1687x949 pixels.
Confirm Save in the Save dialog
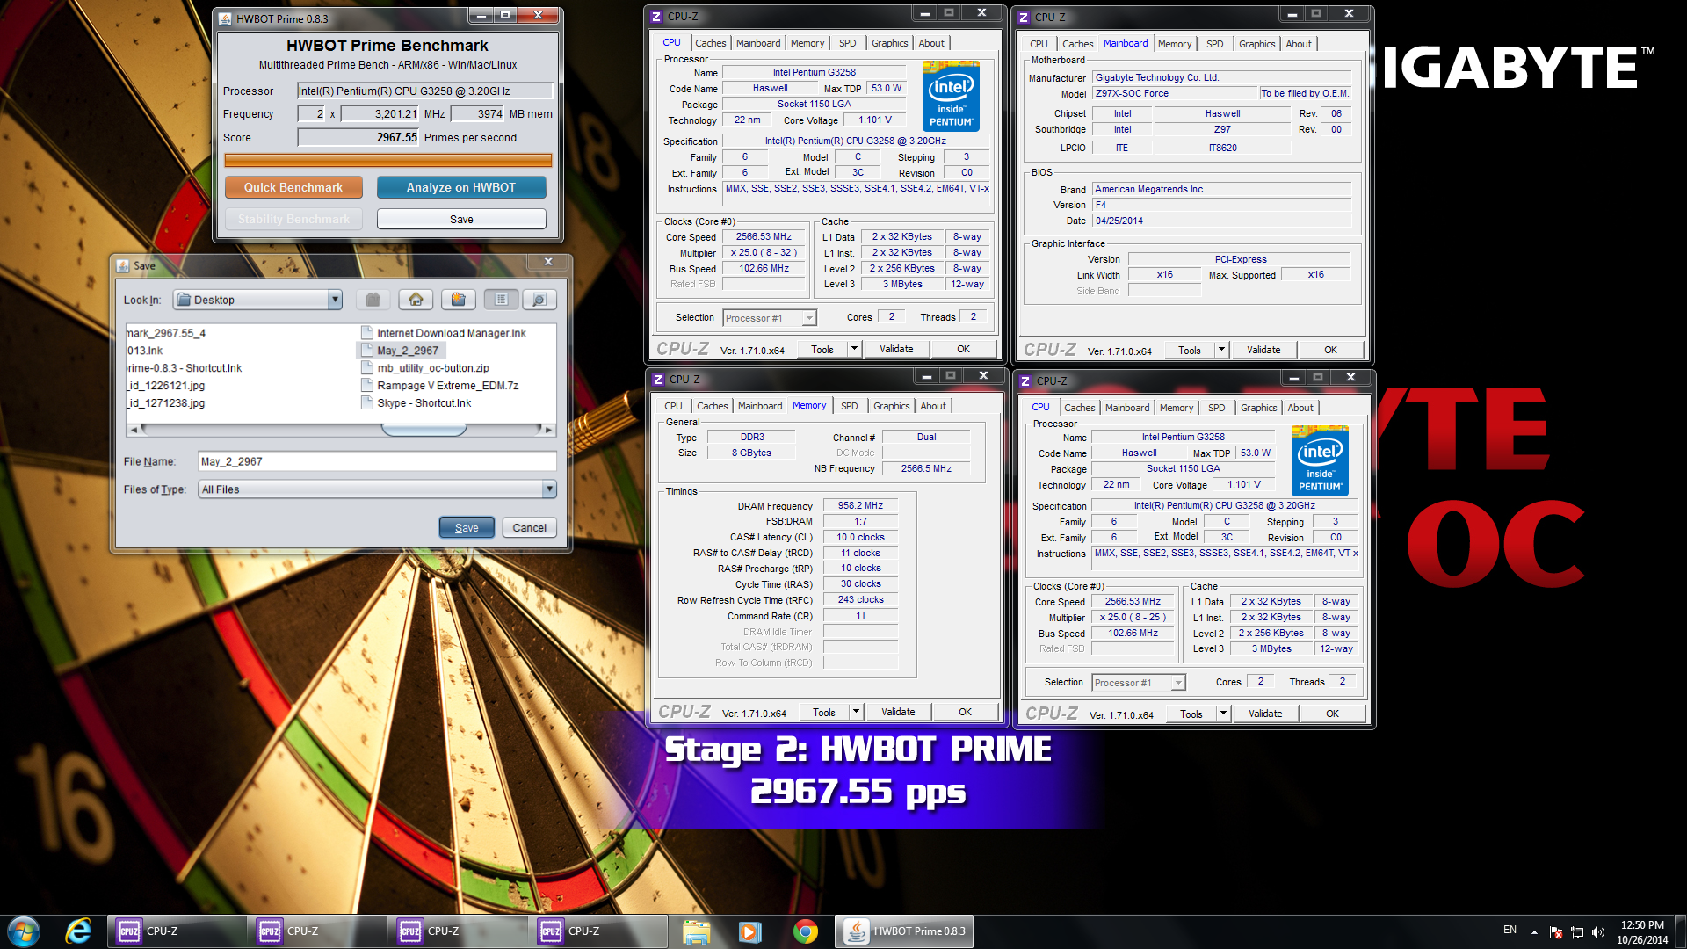point(467,527)
